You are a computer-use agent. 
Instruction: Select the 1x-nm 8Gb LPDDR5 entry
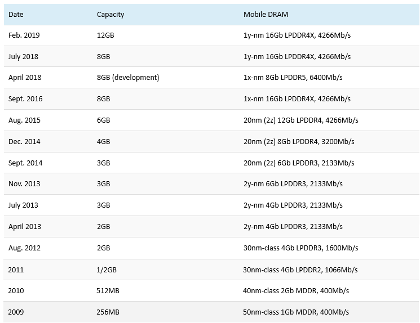click(293, 78)
